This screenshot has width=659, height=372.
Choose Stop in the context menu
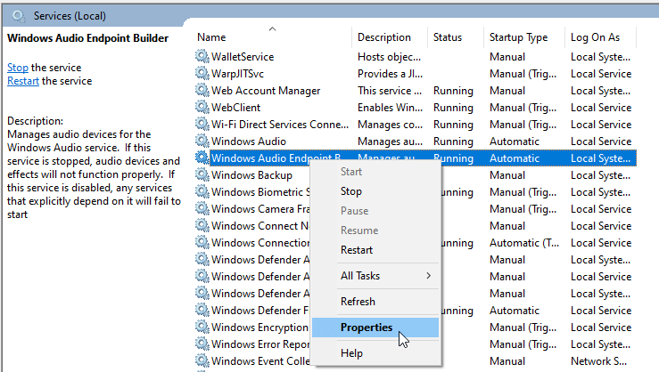pyautogui.click(x=351, y=191)
